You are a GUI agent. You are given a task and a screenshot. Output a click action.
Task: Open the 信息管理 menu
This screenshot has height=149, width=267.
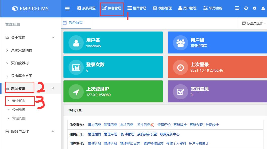[x=112, y=8]
